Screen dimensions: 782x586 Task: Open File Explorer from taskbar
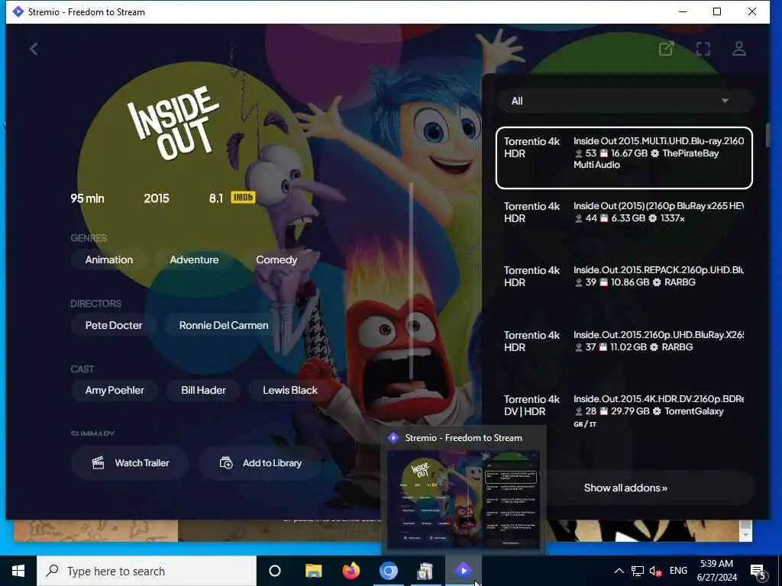[x=313, y=571]
